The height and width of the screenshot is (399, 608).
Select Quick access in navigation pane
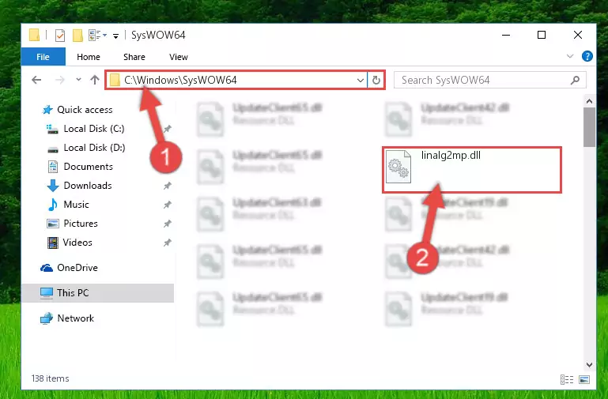78,110
